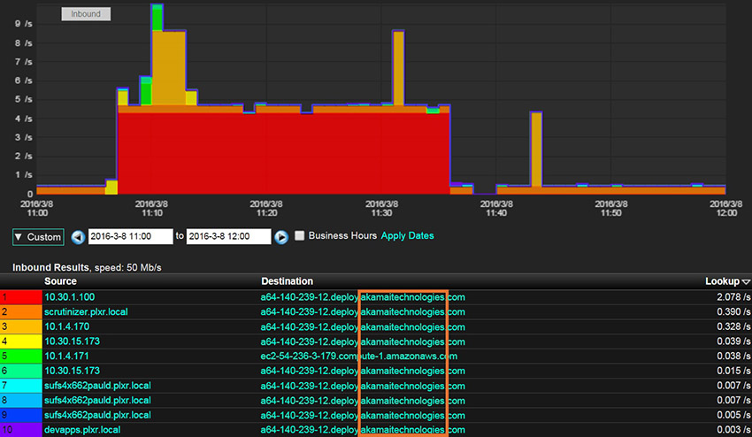Click the red color swatch for row 1
Screen dimensions: 752x437
tap(21, 297)
